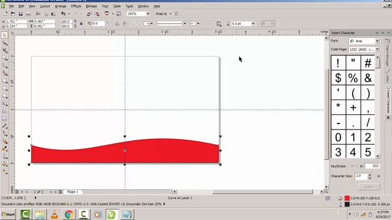Open the Tools menu
Image resolution: width=392 pixels, height=220 pixels.
(129, 6)
